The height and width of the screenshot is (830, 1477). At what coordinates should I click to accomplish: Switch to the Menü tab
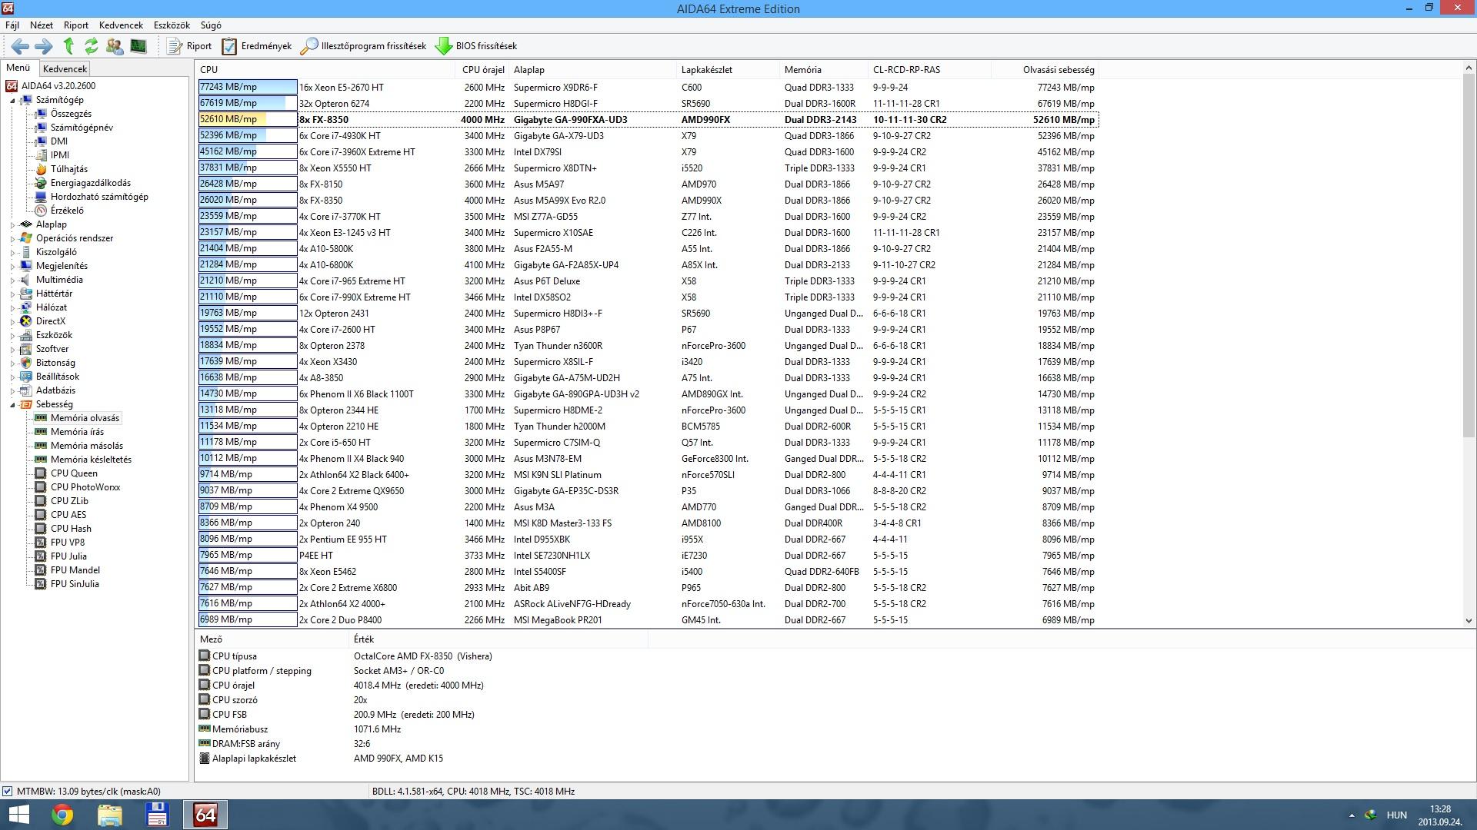pos(18,68)
